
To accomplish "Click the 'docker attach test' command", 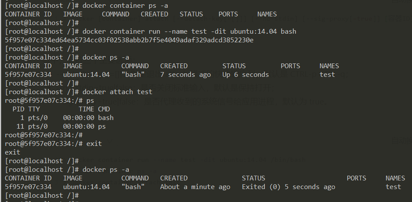I will [117, 92].
